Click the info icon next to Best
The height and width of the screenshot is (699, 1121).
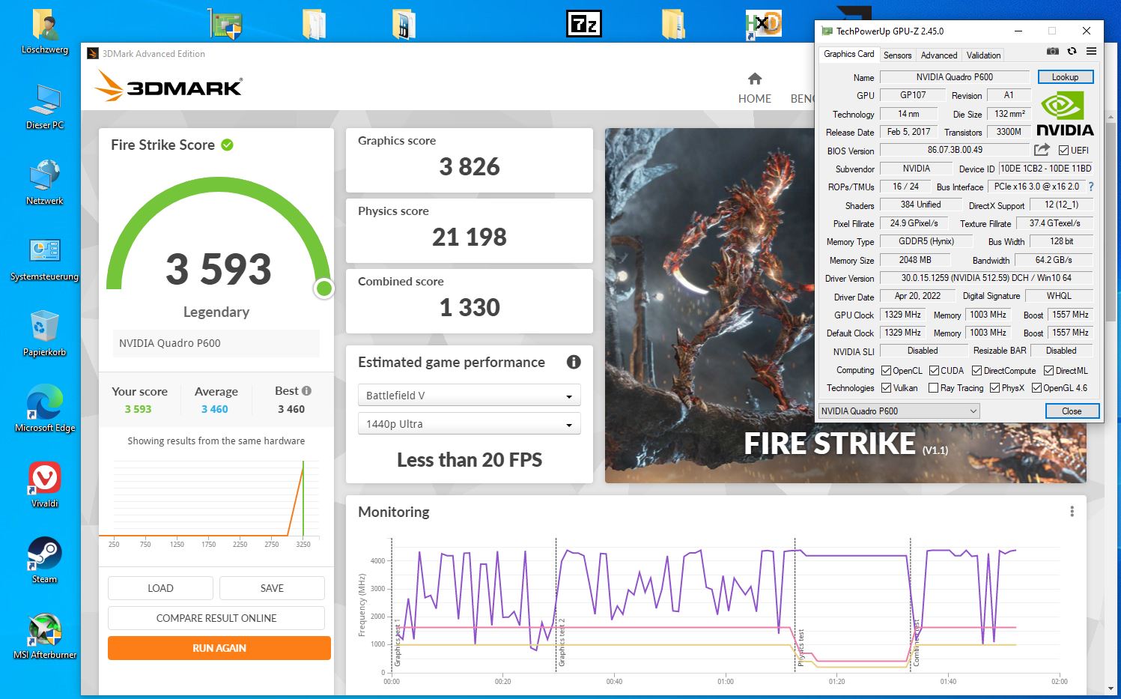point(306,390)
